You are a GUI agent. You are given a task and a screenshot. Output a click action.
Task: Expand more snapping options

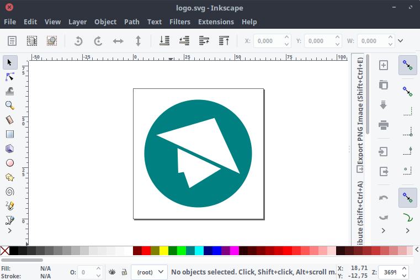point(408,231)
